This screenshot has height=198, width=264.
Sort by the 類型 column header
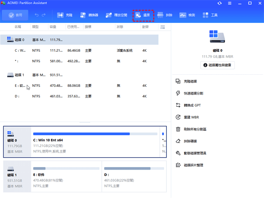pyautogui.click(x=35, y=27)
